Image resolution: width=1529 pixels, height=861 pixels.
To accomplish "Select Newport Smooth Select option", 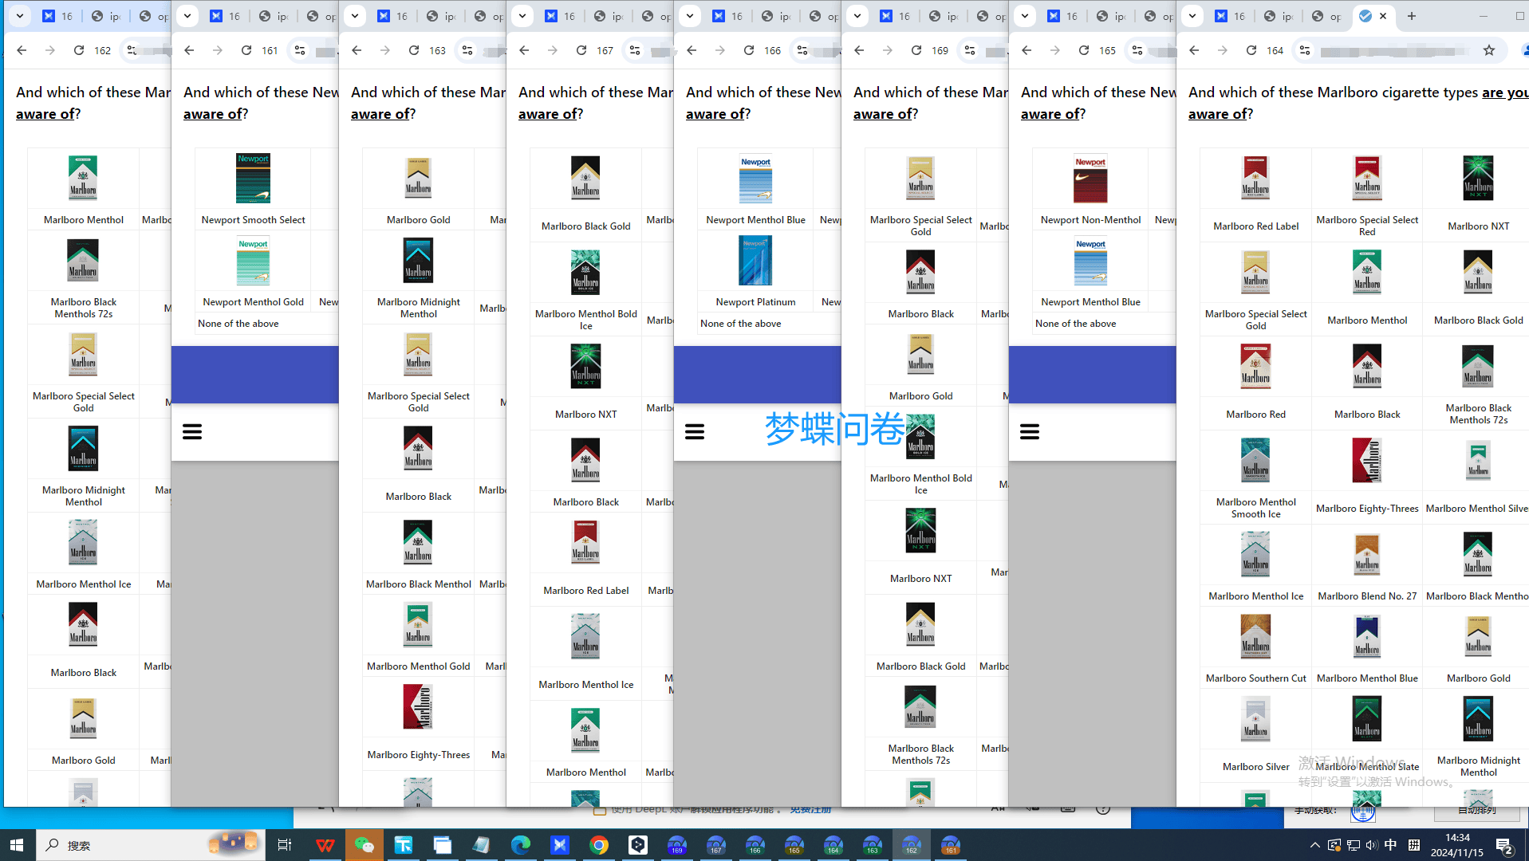I will (x=253, y=190).
